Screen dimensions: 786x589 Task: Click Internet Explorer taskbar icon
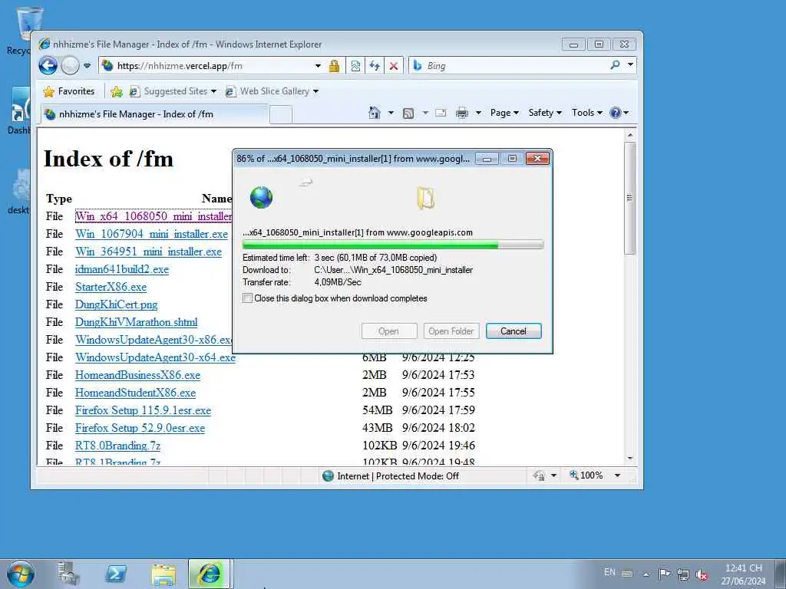point(209,574)
